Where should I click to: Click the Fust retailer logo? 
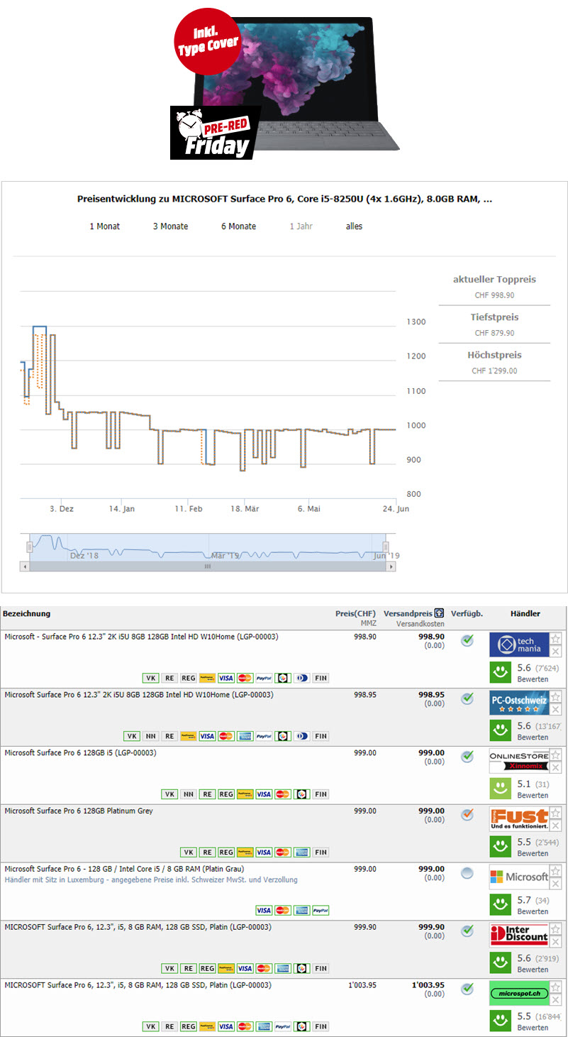point(518,819)
